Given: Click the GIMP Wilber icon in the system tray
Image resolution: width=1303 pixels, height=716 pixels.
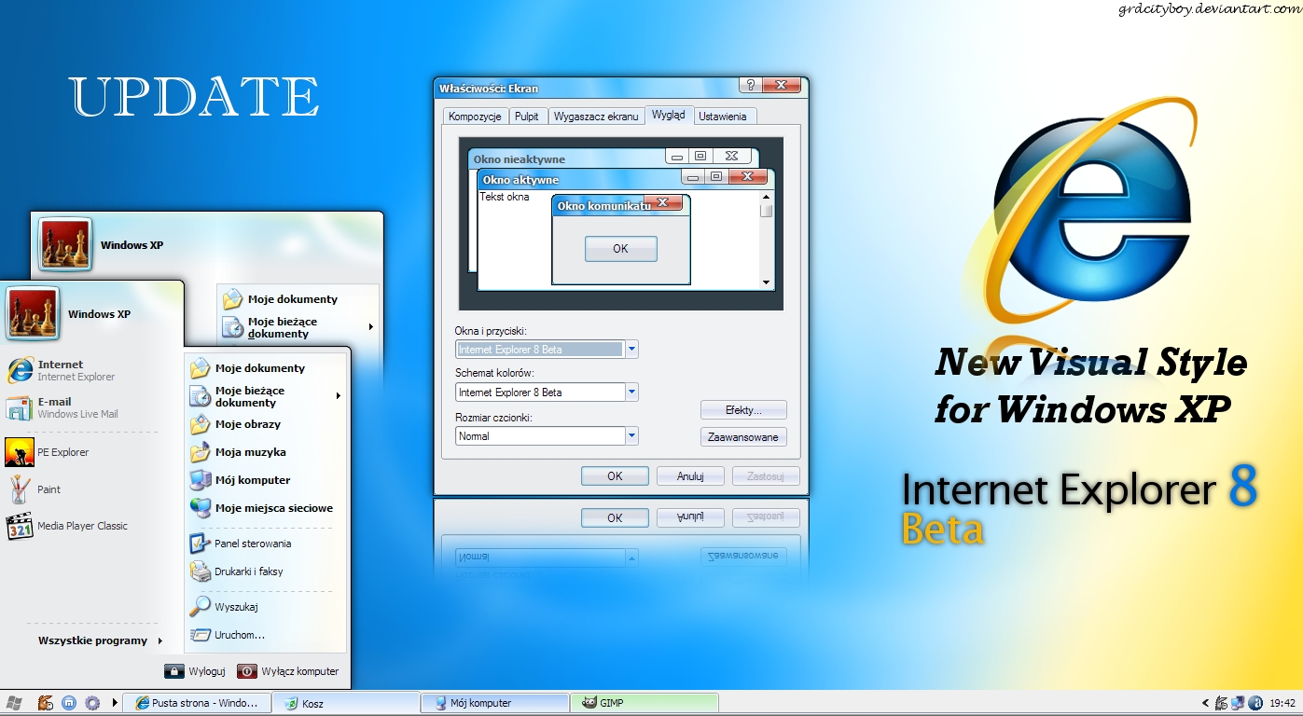Looking at the screenshot, I should point(1220,703).
